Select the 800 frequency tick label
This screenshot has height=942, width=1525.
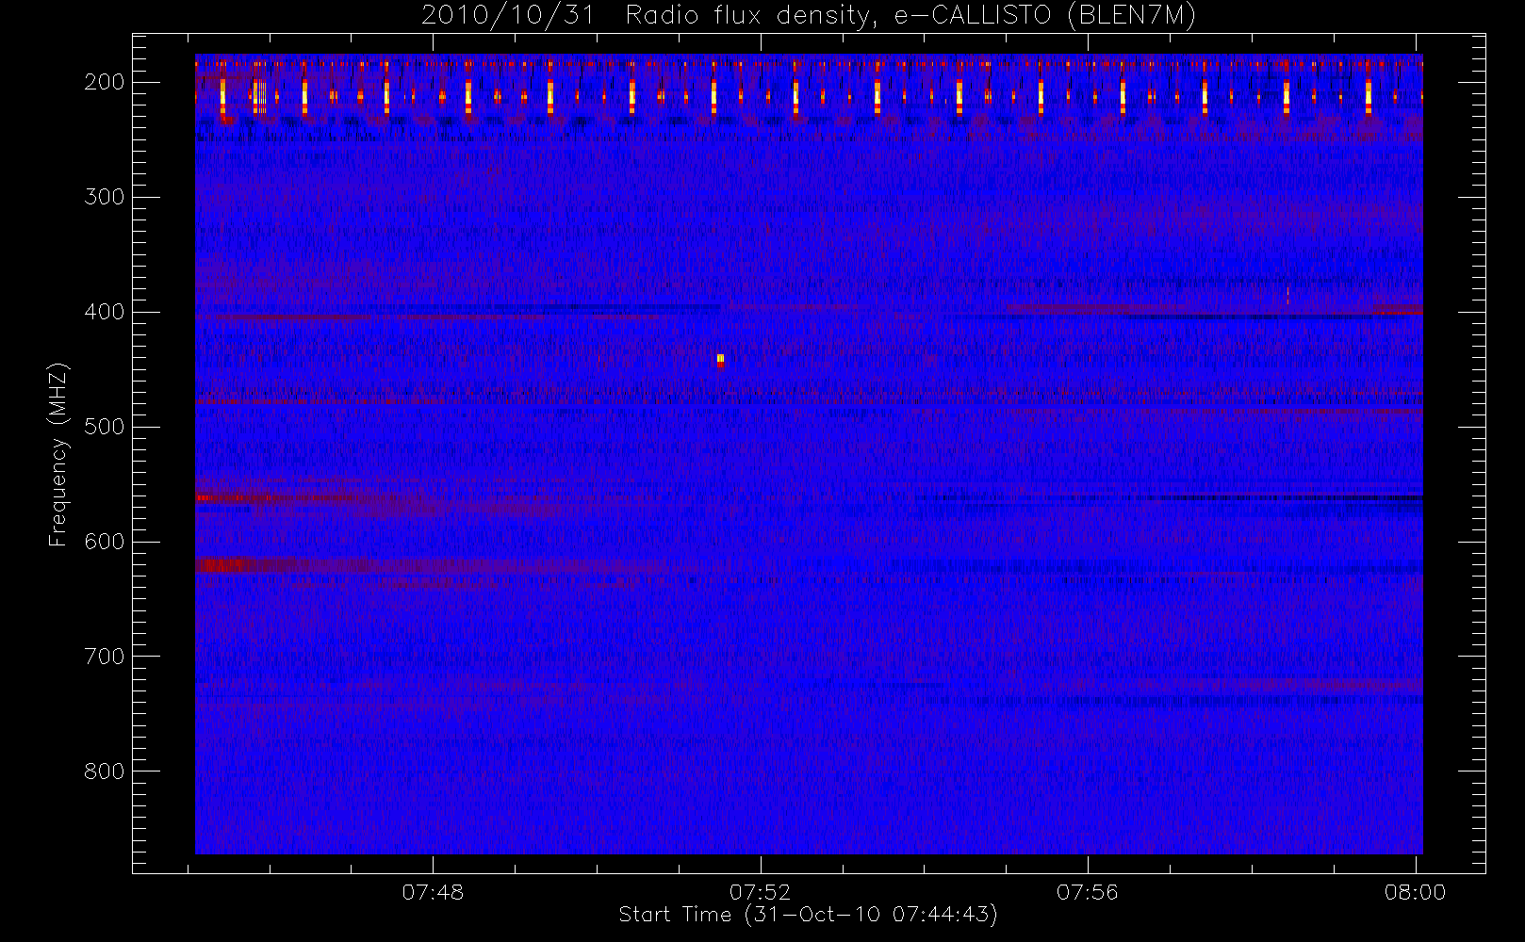point(105,771)
